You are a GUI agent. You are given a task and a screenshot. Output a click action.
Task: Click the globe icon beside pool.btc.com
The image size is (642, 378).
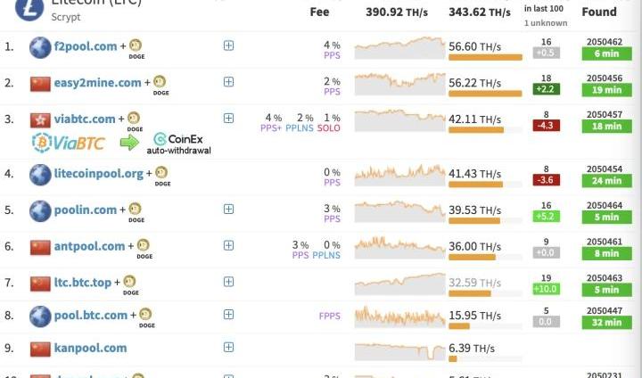(x=40, y=316)
